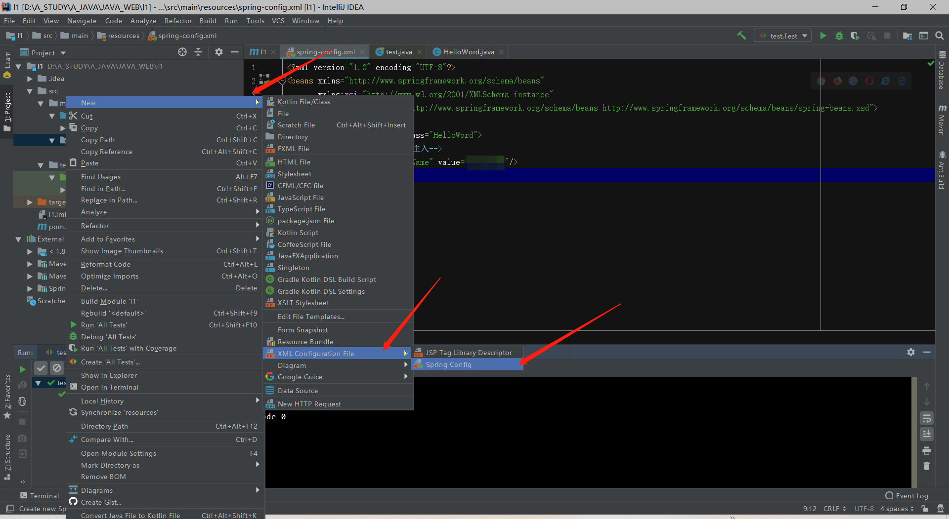This screenshot has width=949, height=519.
Task: Open Favorites tool window on left edge
Action: coord(7,397)
